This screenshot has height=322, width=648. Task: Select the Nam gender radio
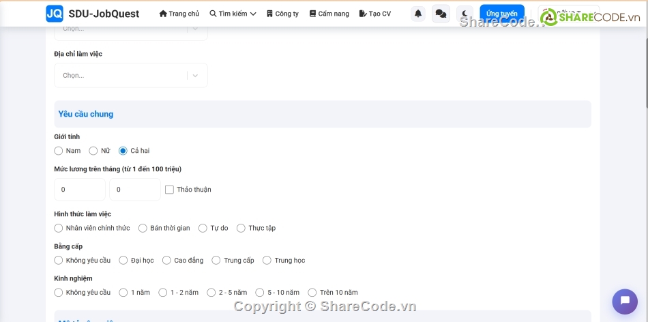point(58,151)
